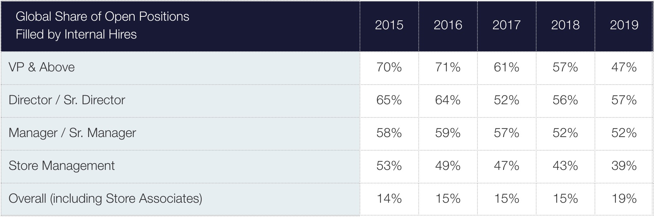Viewport: 654px width, 217px height.
Task: Select Manager 2016 cell showing 59%
Action: (x=448, y=133)
